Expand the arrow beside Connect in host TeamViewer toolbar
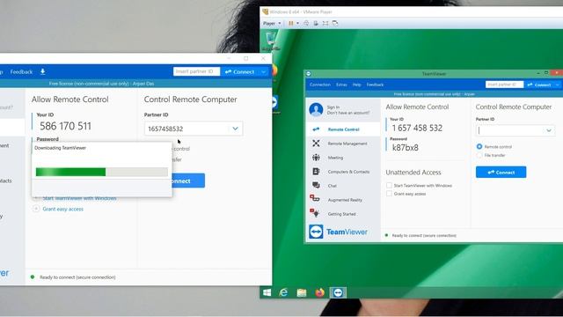Viewport: 563px width, 317px height. [x=264, y=72]
